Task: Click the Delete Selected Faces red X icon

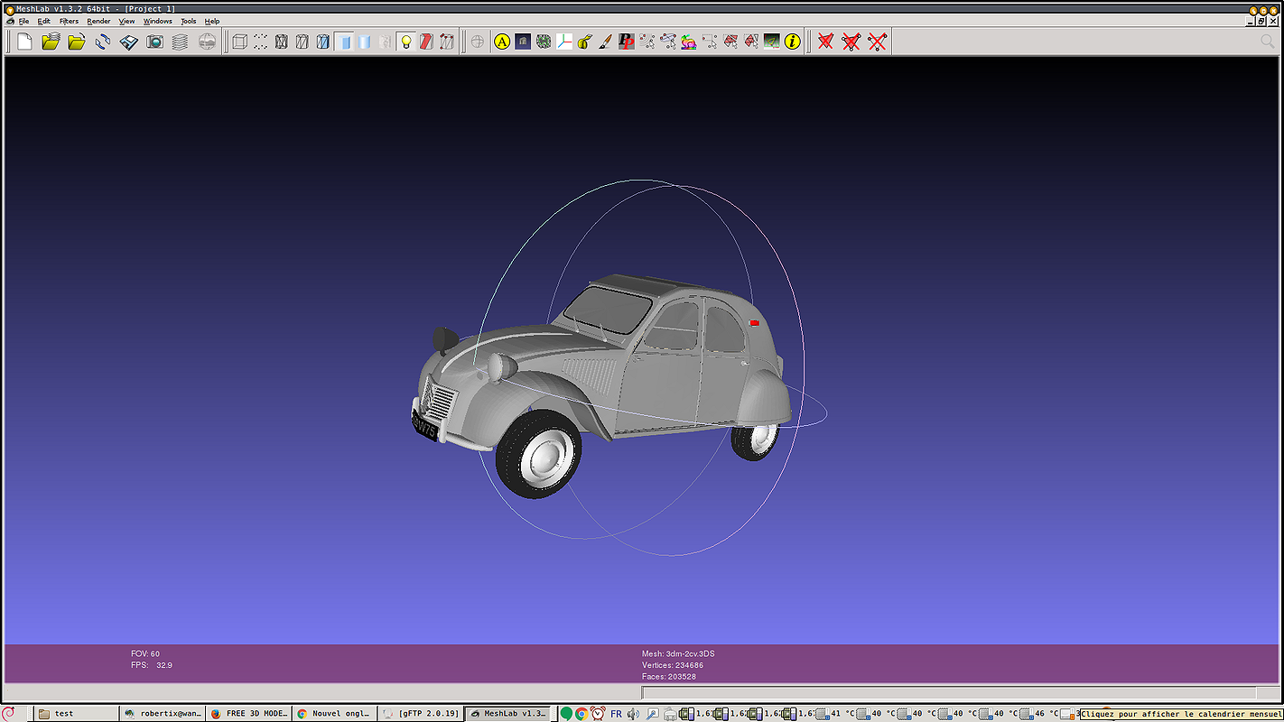Action: [x=825, y=42]
